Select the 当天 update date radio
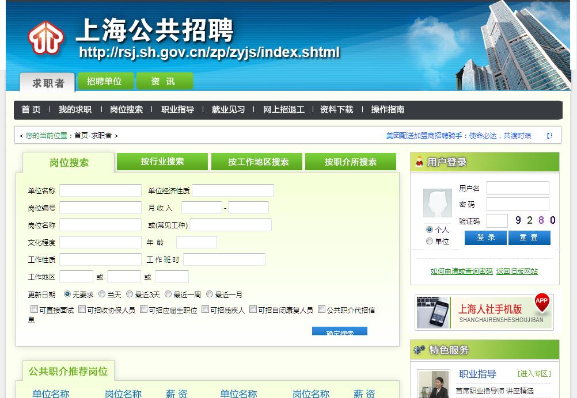This screenshot has height=398, width=577. (102, 294)
